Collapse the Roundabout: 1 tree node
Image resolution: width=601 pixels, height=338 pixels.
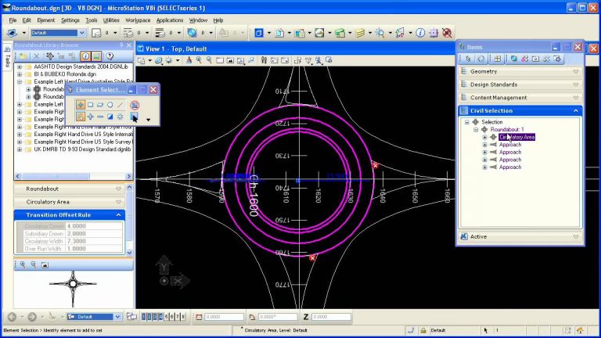tap(476, 129)
